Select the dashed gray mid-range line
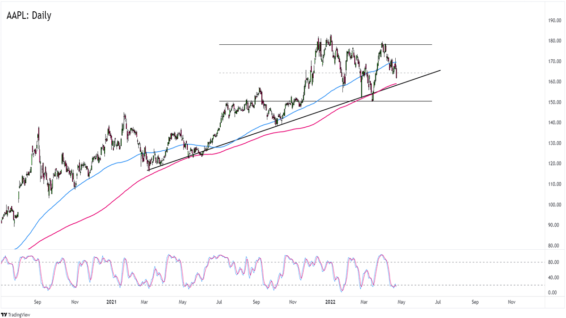The width and height of the screenshot is (566, 318). (325, 73)
